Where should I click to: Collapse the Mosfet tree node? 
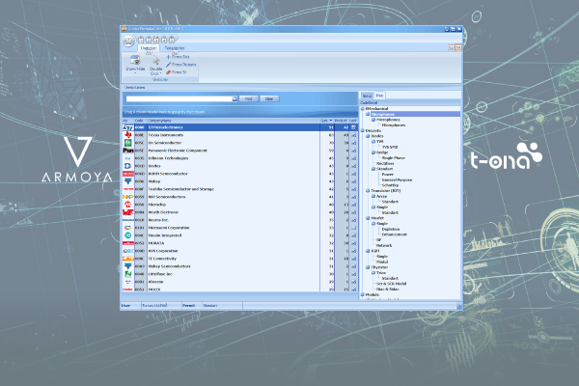(368, 218)
